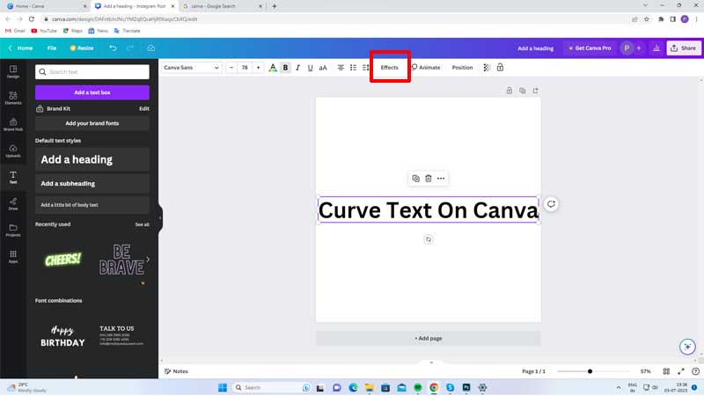The image size is (704, 396).
Task: Open the grid view of pages
Action: (666, 371)
